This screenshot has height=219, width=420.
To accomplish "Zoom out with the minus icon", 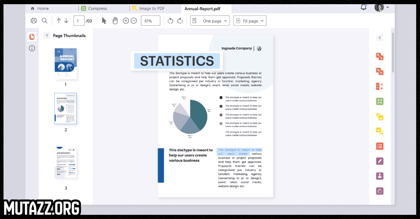I will (x=134, y=21).
